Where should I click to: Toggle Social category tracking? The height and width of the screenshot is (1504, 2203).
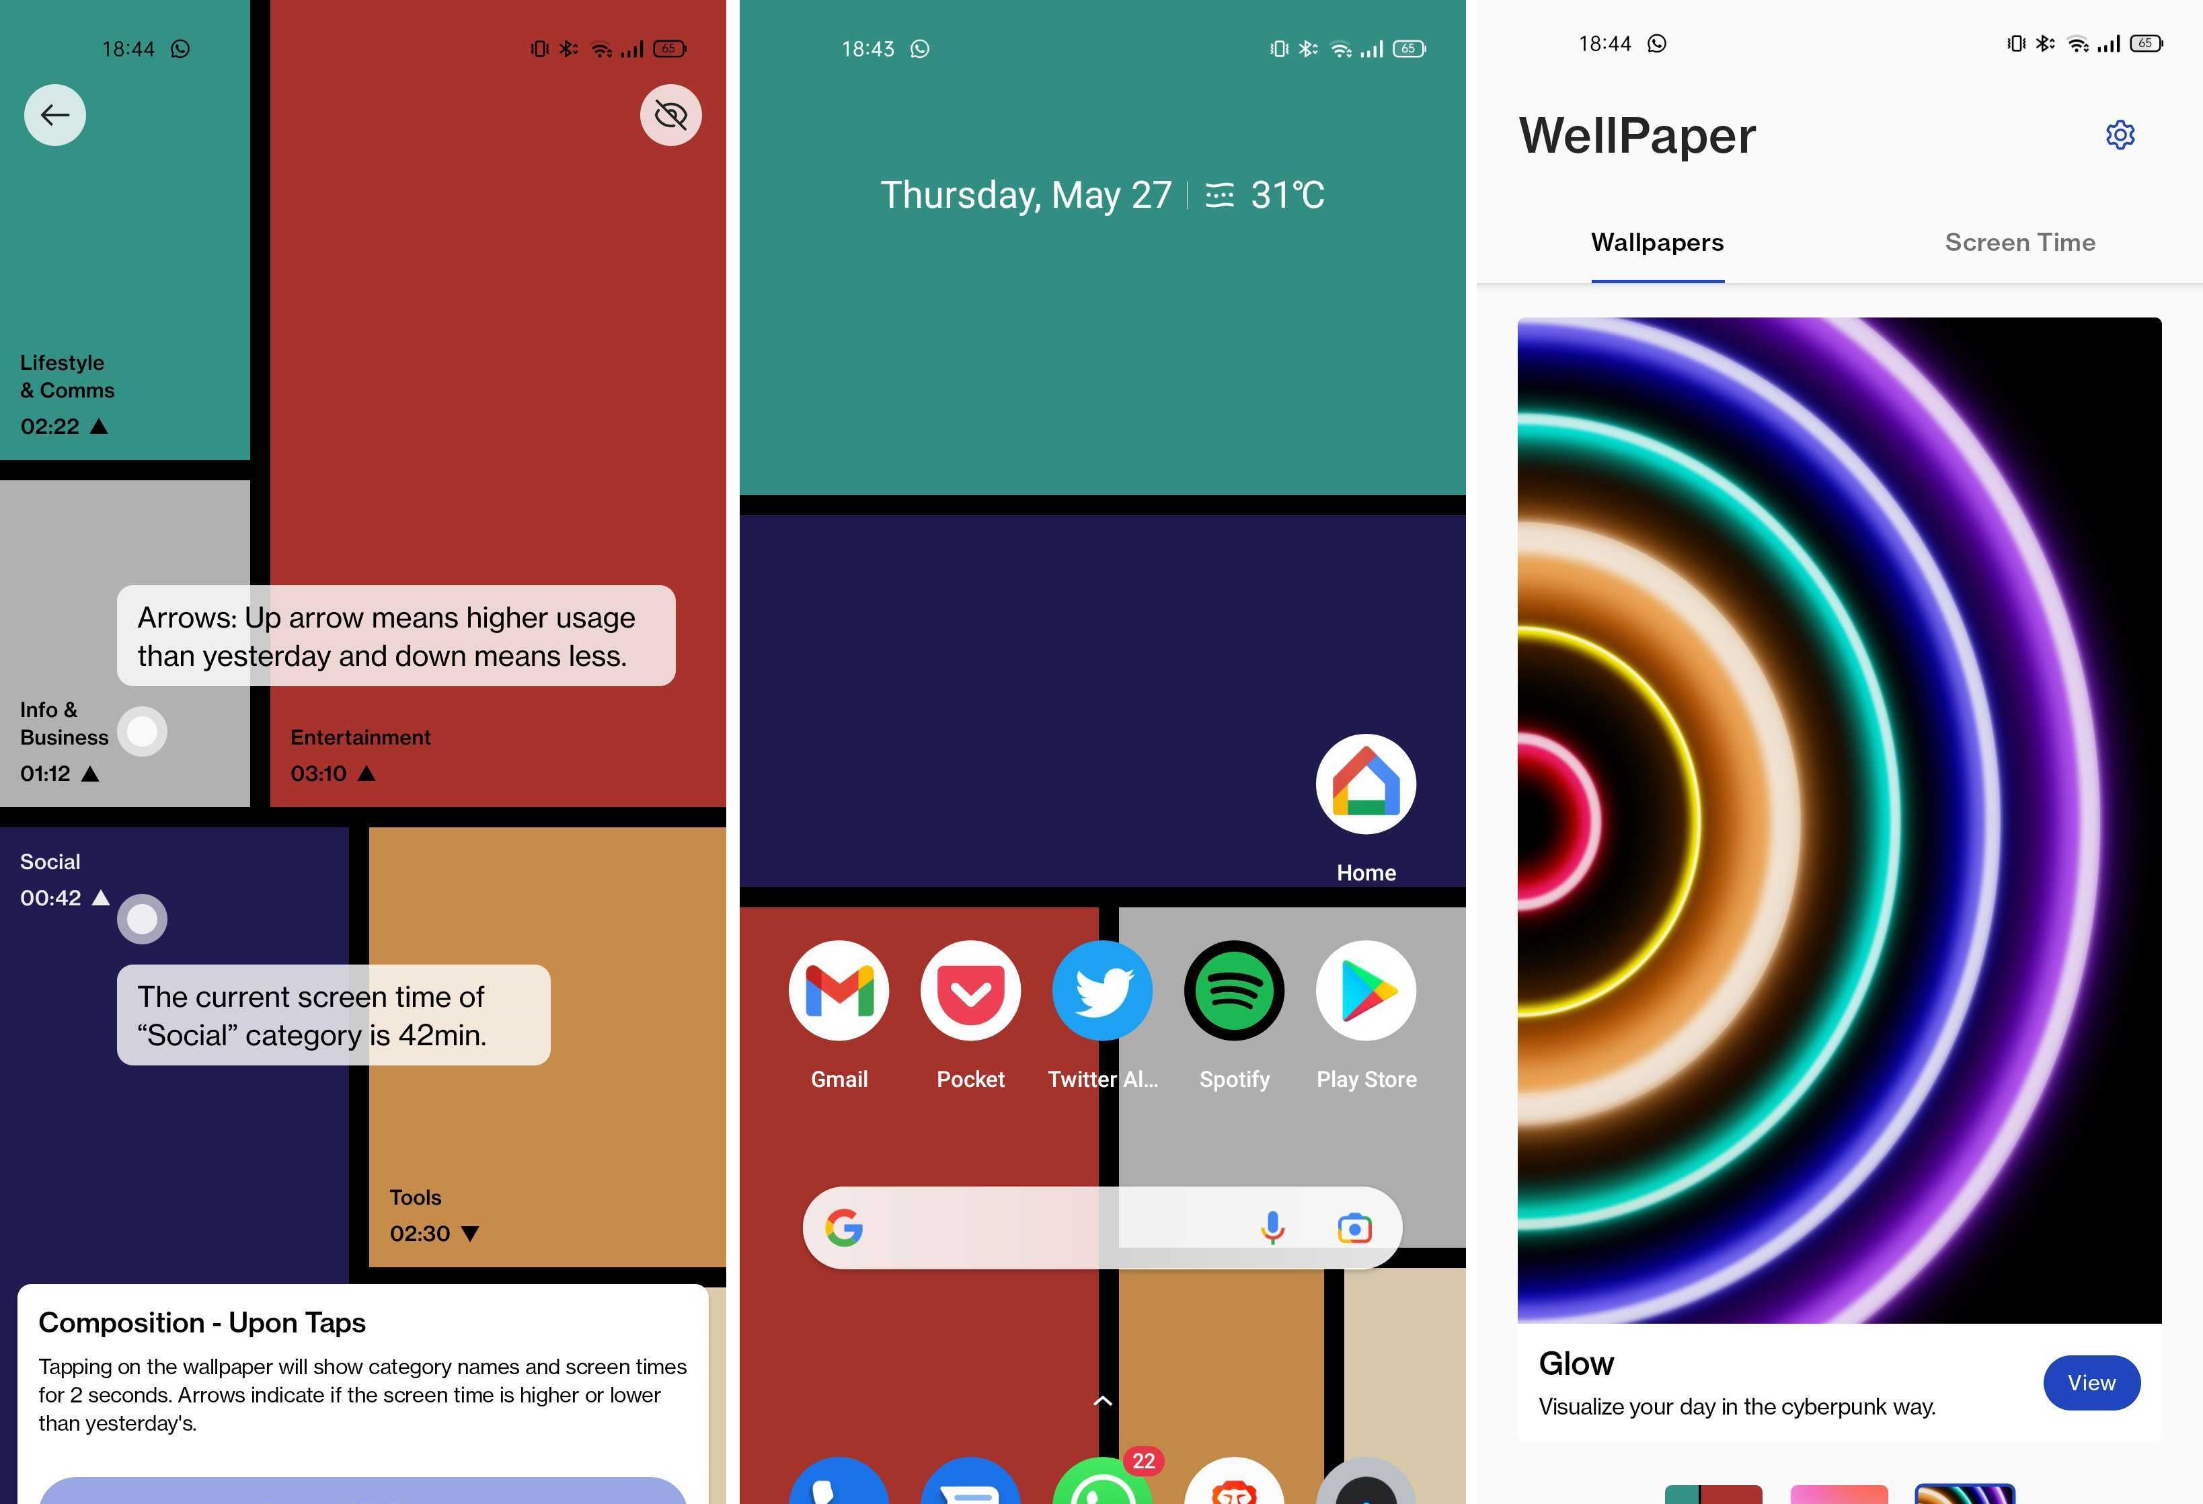(x=141, y=916)
